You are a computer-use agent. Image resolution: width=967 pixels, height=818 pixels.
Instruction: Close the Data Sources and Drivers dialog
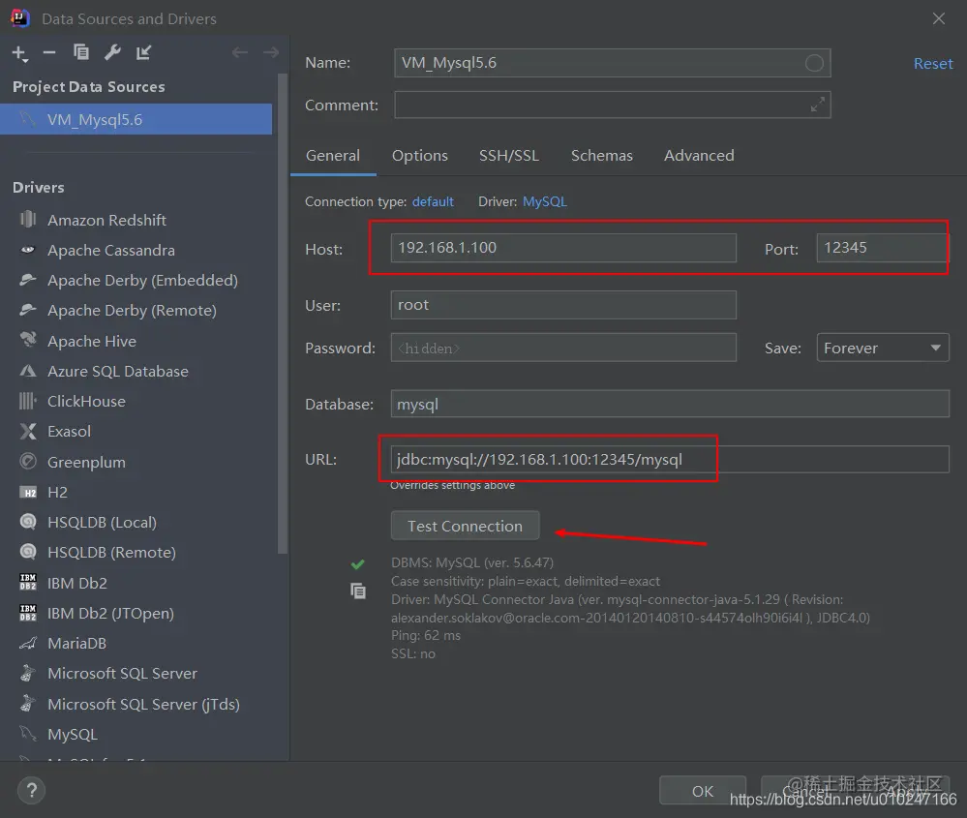[938, 18]
